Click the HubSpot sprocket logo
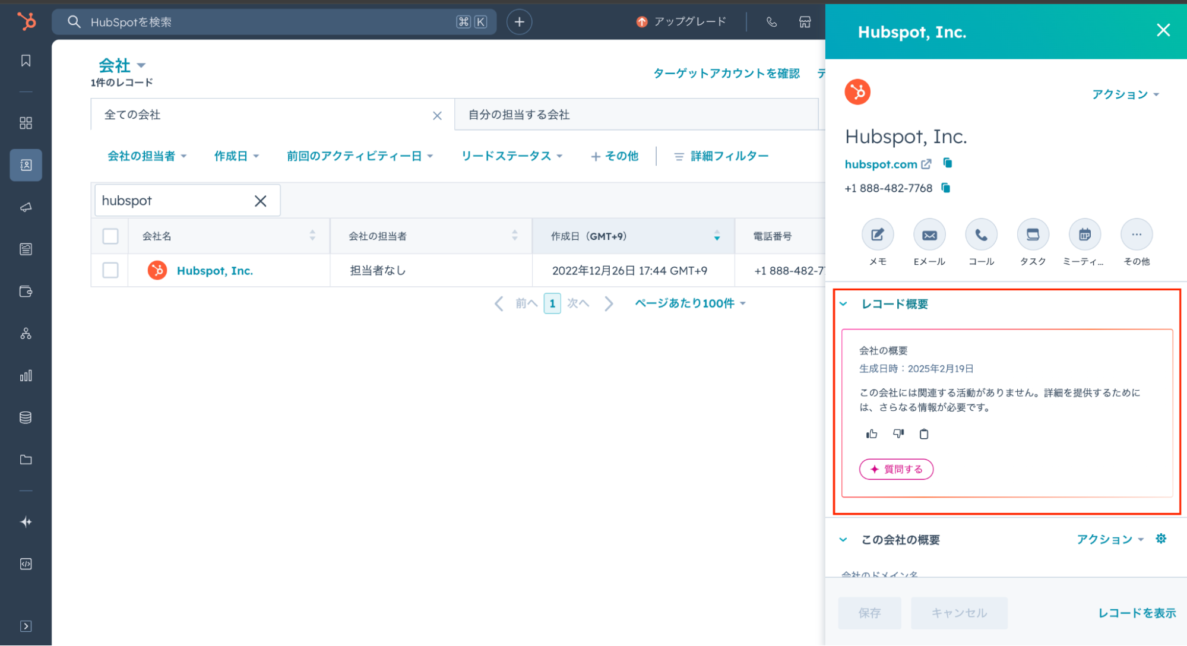 point(26,21)
